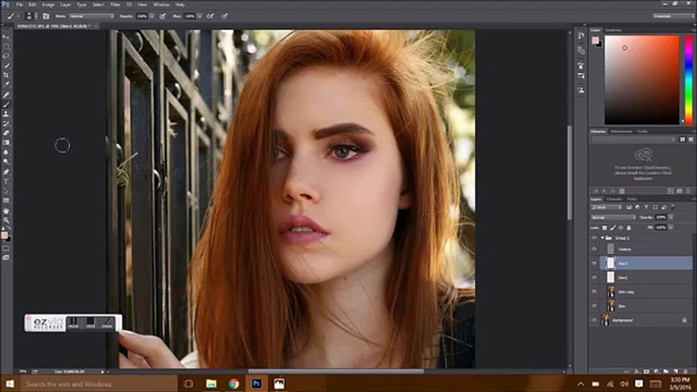Lock image pixels in Layers panel
Viewport: 697px width, 392px height.
[x=613, y=227]
